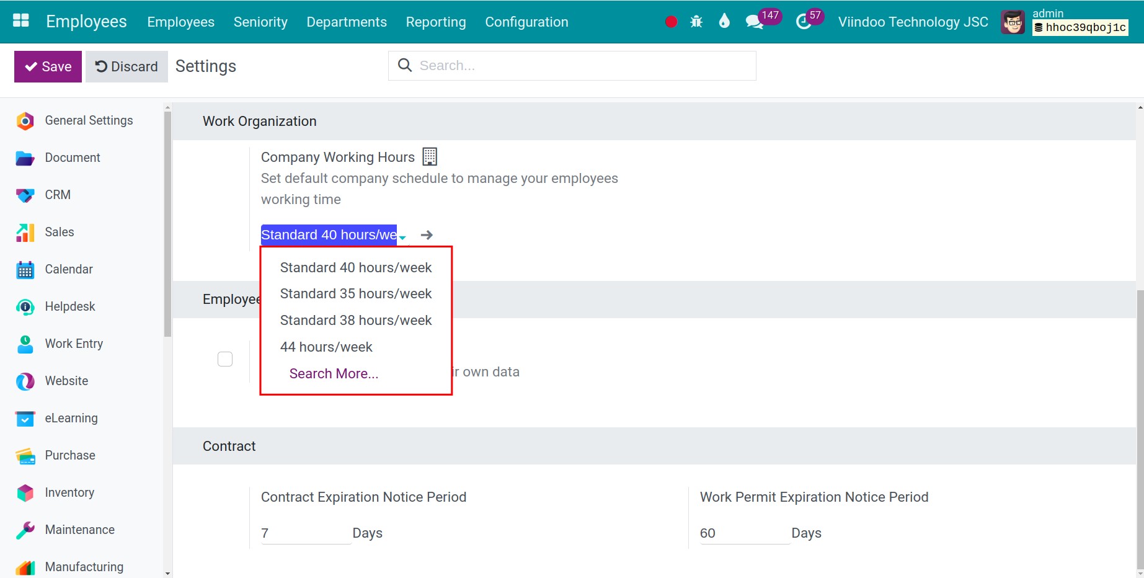Viewport: 1144px width, 578px height.
Task: Select the Helpdesk icon in sidebar
Action: tap(25, 307)
